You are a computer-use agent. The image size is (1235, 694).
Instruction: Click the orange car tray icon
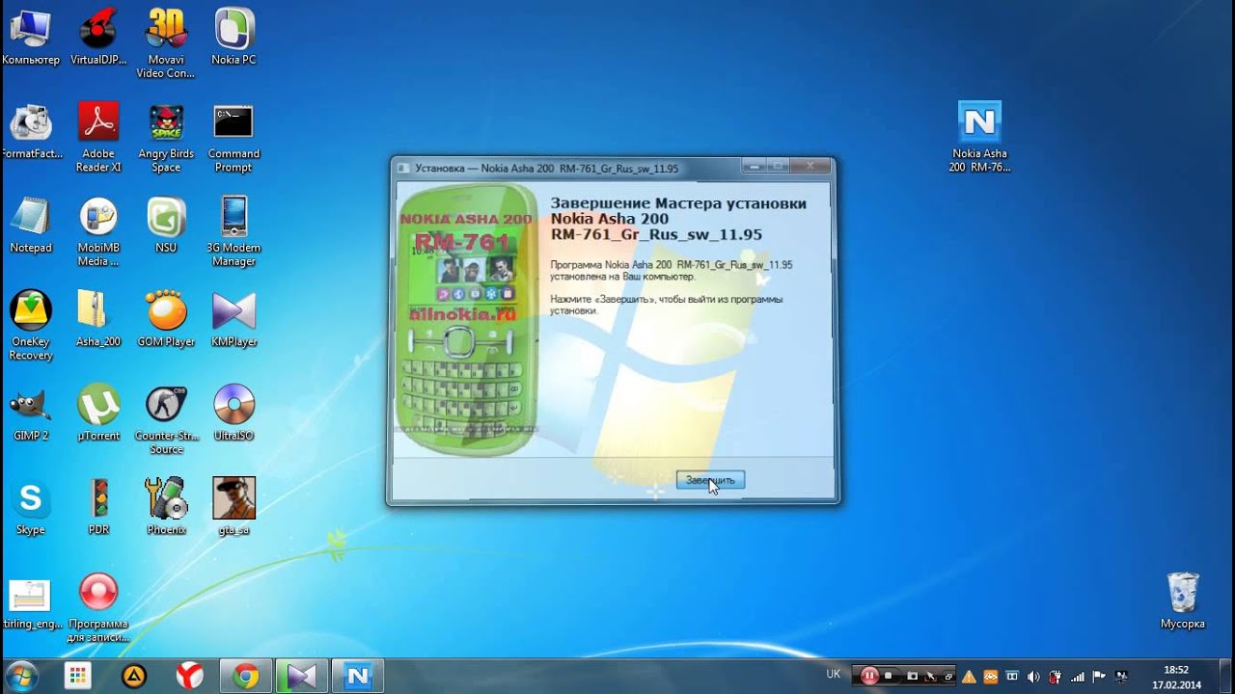(x=991, y=677)
